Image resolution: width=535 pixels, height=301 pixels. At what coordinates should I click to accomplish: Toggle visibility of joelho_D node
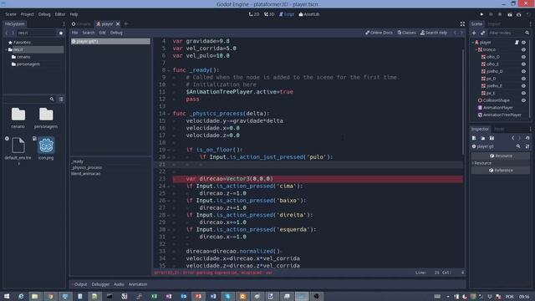click(x=524, y=71)
